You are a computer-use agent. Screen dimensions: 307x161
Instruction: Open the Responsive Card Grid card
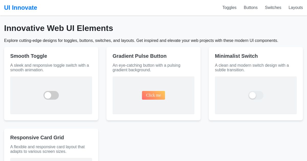[x=37, y=137]
